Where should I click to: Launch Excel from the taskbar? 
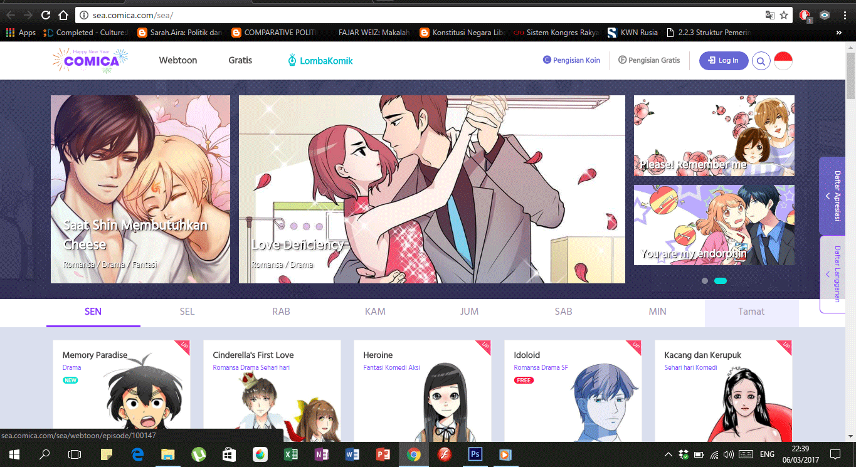click(291, 454)
